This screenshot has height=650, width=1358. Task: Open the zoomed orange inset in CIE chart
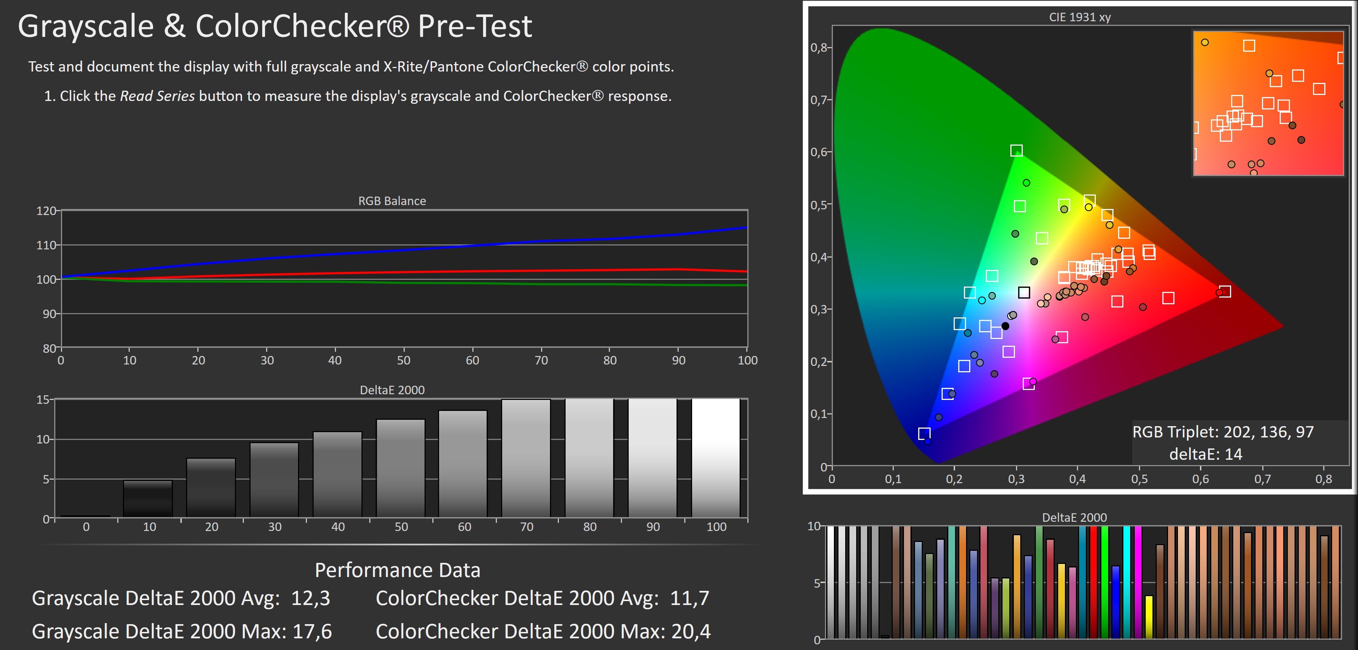tap(1268, 103)
